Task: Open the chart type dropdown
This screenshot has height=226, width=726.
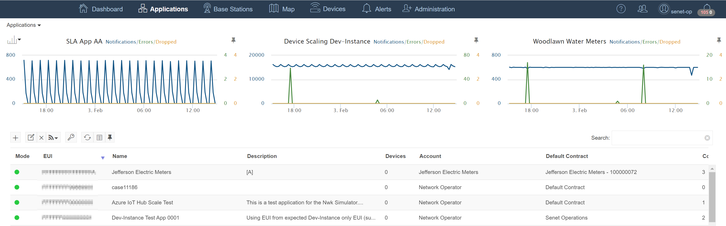Action: point(14,40)
